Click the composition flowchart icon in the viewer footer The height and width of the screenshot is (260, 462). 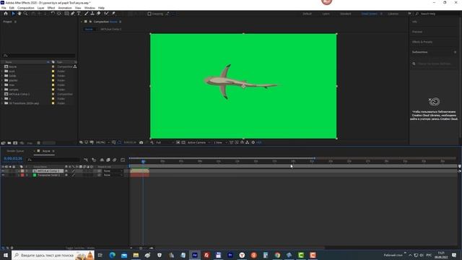pyautogui.click(x=247, y=142)
